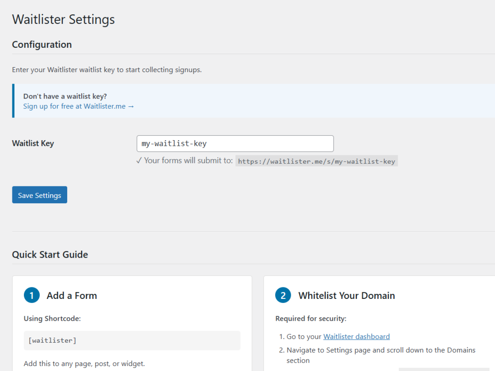Click the Waitlister Settings page title

click(x=63, y=19)
